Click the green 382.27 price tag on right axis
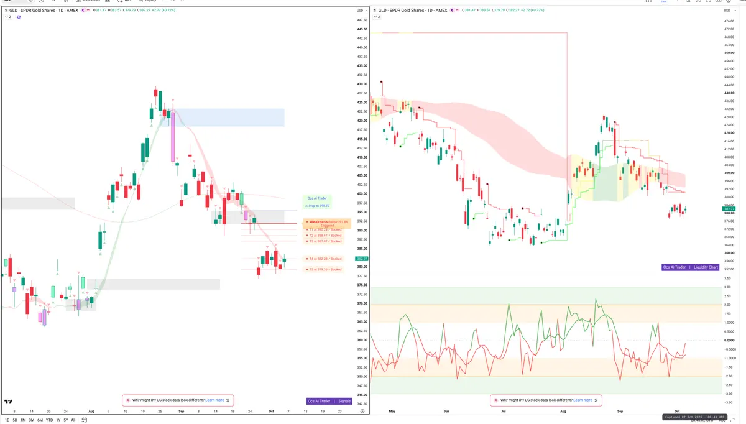The image size is (746, 424). pos(729,209)
